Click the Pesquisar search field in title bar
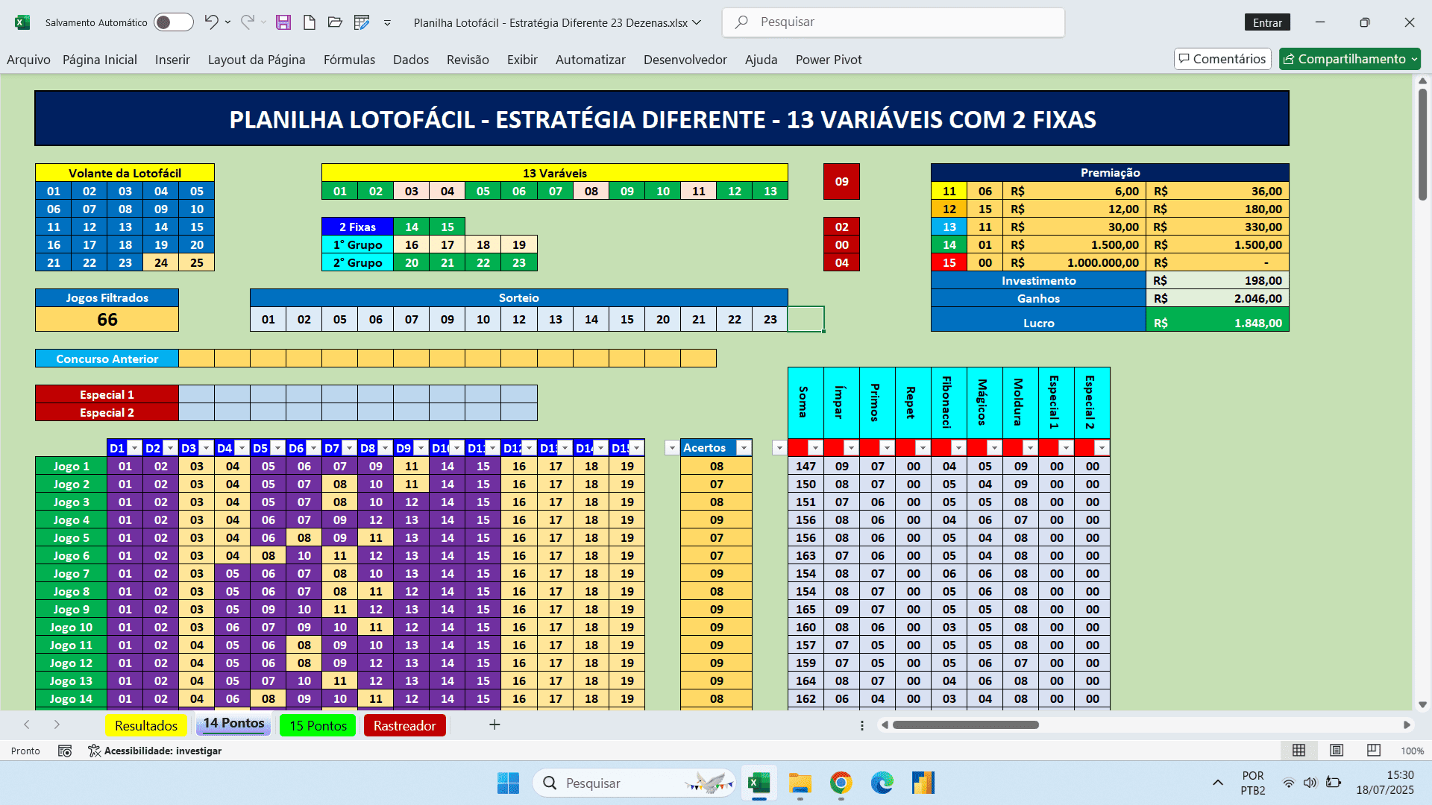The height and width of the screenshot is (805, 1432). pyautogui.click(x=893, y=22)
